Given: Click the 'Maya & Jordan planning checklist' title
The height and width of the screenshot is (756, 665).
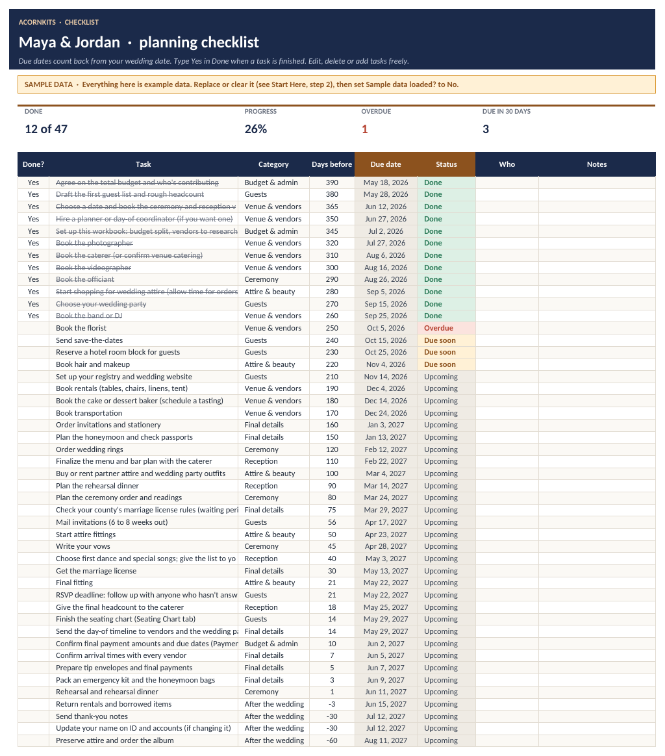Looking at the screenshot, I should pyautogui.click(x=139, y=42).
